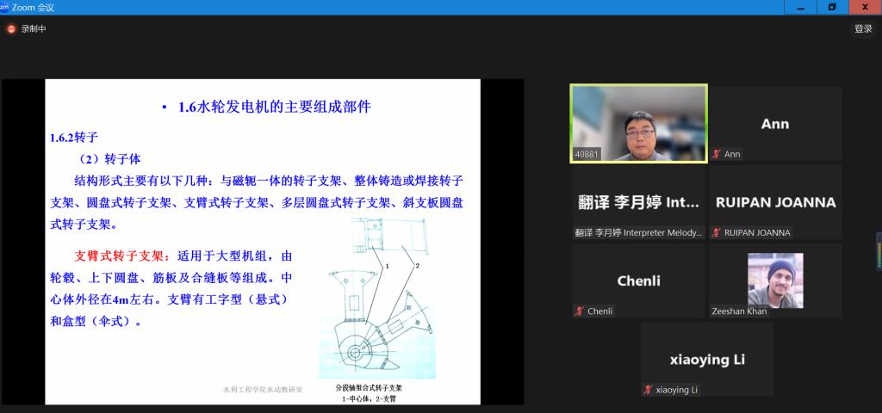Click xiaoying Li's muted microphone icon
Image resolution: width=882 pixels, height=413 pixels.
pyautogui.click(x=648, y=390)
